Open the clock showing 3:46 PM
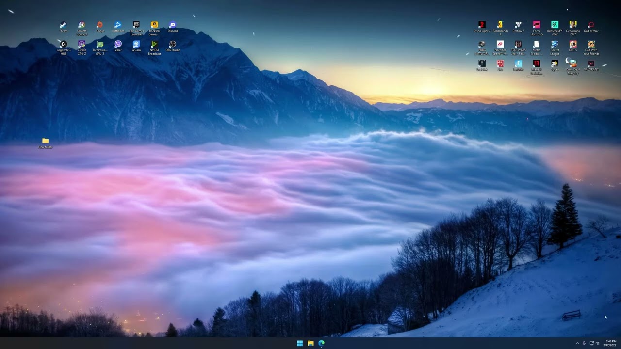621x349 pixels. point(610,343)
